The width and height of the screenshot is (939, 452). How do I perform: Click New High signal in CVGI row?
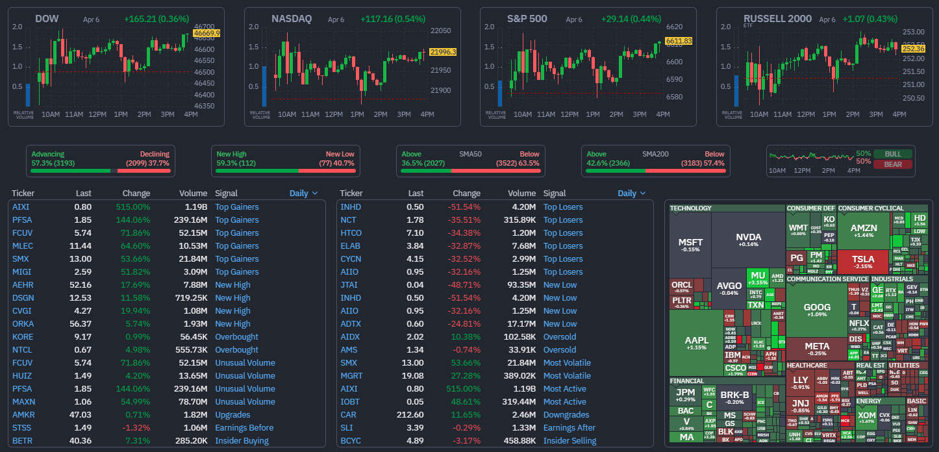coord(232,310)
